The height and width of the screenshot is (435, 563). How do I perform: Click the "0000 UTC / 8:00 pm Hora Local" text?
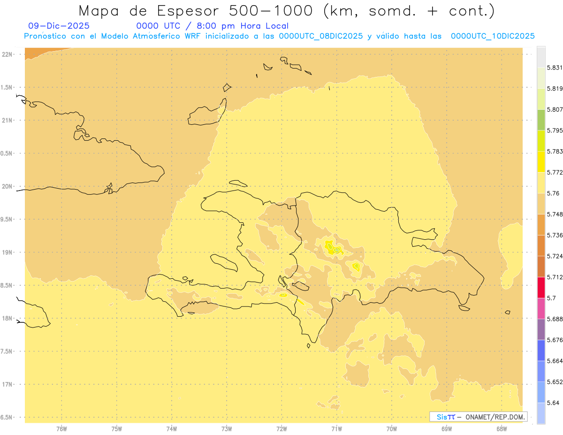tap(212, 26)
